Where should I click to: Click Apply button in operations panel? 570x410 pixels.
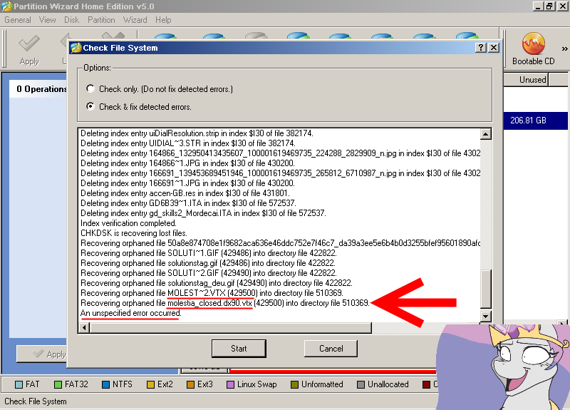pos(41,354)
